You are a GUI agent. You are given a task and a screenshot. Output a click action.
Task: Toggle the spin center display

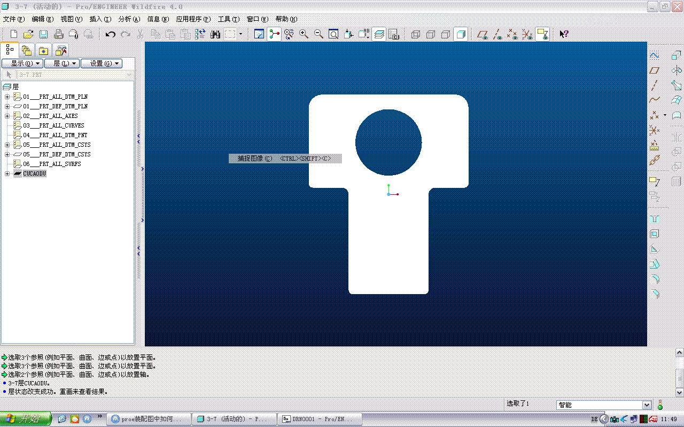[x=274, y=34]
